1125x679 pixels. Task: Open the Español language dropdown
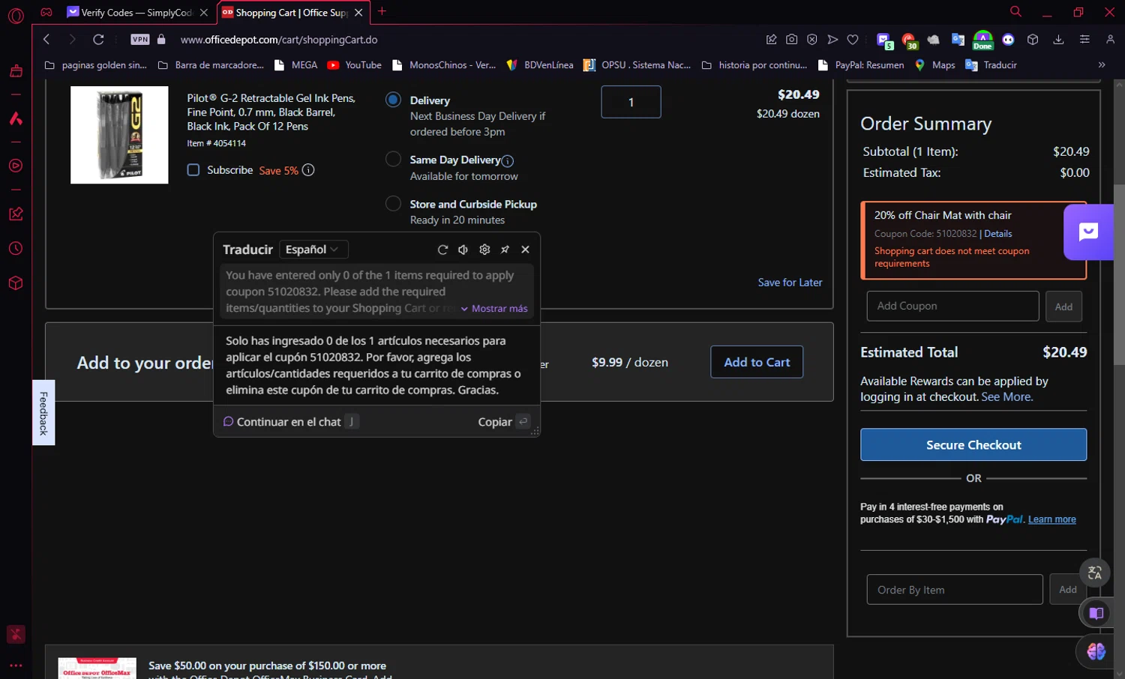313,250
